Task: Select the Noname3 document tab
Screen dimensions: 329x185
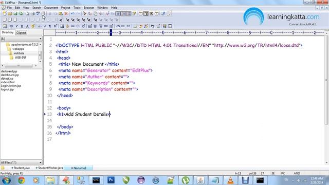Action: (x=79, y=168)
